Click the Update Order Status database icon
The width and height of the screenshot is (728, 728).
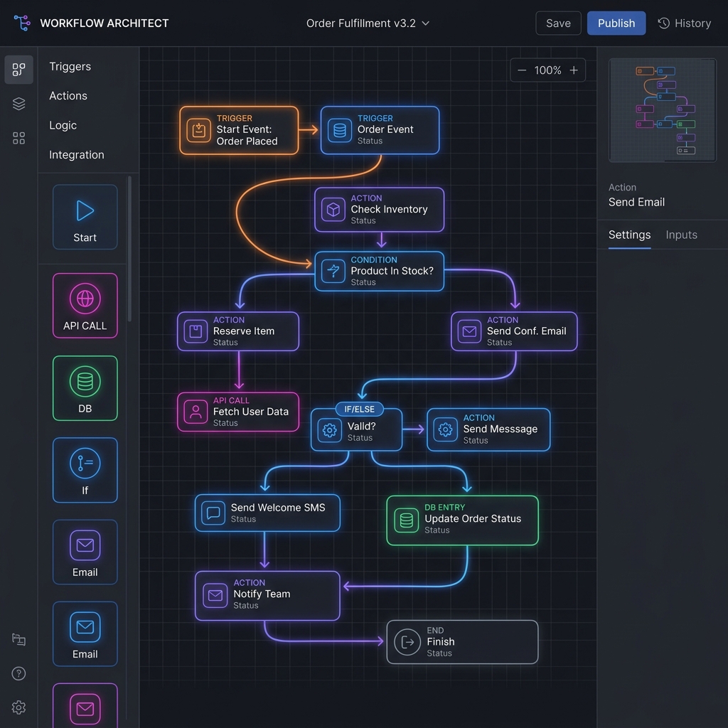406,520
